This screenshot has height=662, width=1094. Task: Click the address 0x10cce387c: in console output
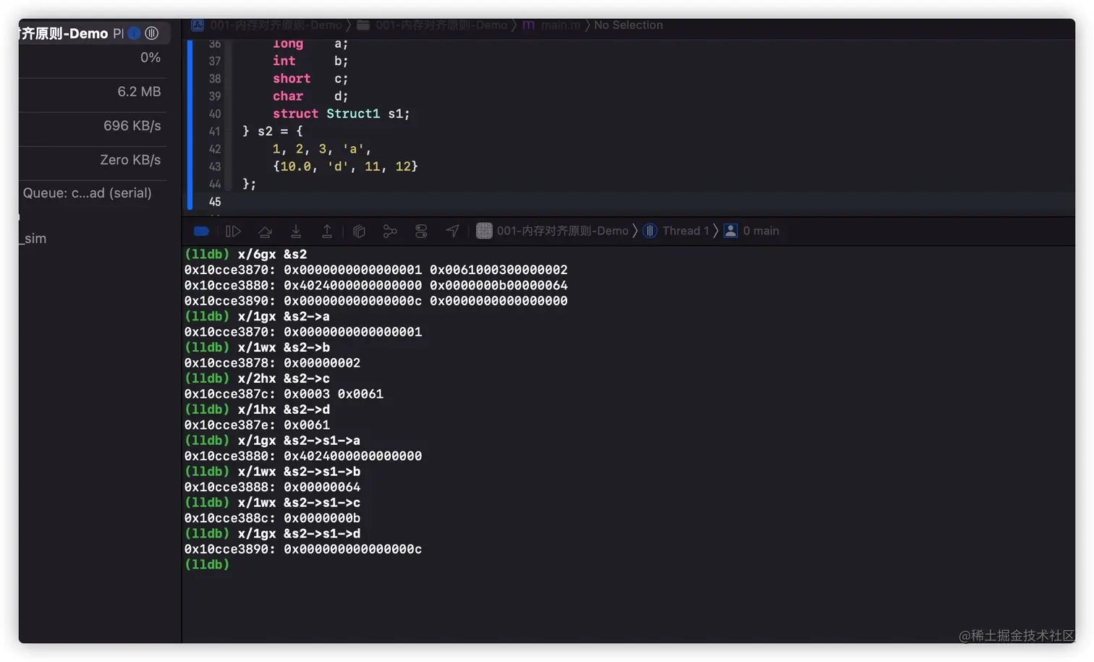(x=229, y=394)
